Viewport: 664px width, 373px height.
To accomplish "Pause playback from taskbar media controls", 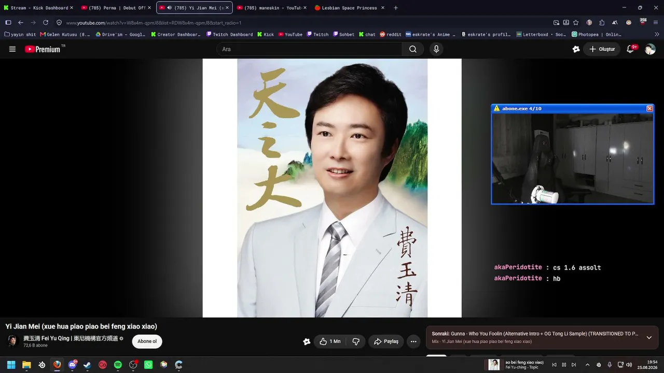I will [564, 365].
